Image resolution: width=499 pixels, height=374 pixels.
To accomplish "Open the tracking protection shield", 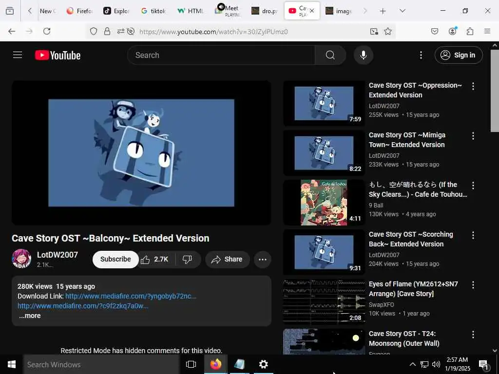I will (x=93, y=31).
